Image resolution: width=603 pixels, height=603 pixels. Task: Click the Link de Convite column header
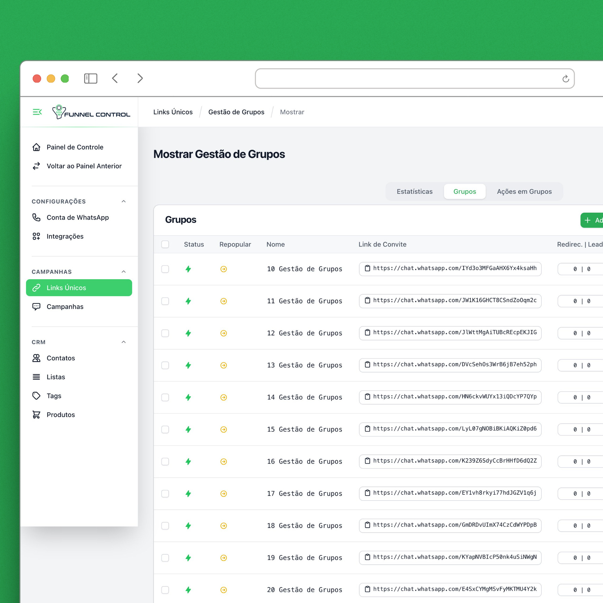pos(382,244)
